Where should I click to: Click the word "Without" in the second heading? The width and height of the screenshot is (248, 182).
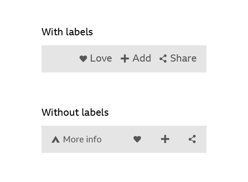click(57, 112)
